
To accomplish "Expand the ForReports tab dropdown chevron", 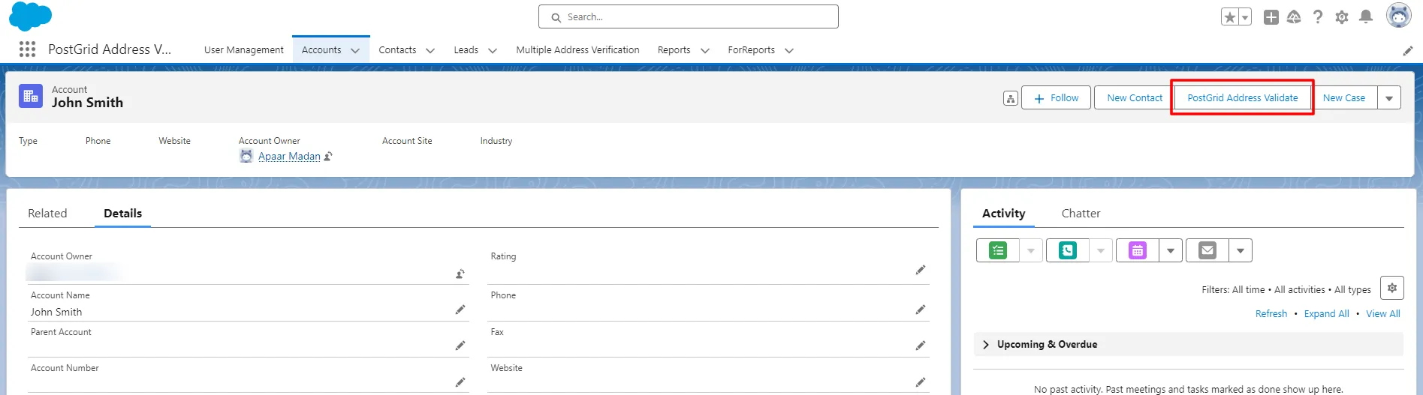I will point(789,50).
